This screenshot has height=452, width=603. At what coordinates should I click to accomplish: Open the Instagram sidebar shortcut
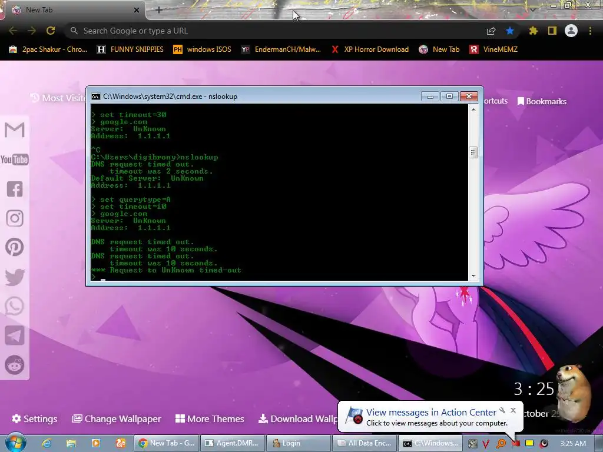point(15,218)
